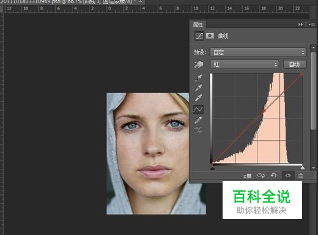Click the Properties panel scrollbar down arrow
The height and width of the screenshot is (235, 318).
(x=314, y=167)
